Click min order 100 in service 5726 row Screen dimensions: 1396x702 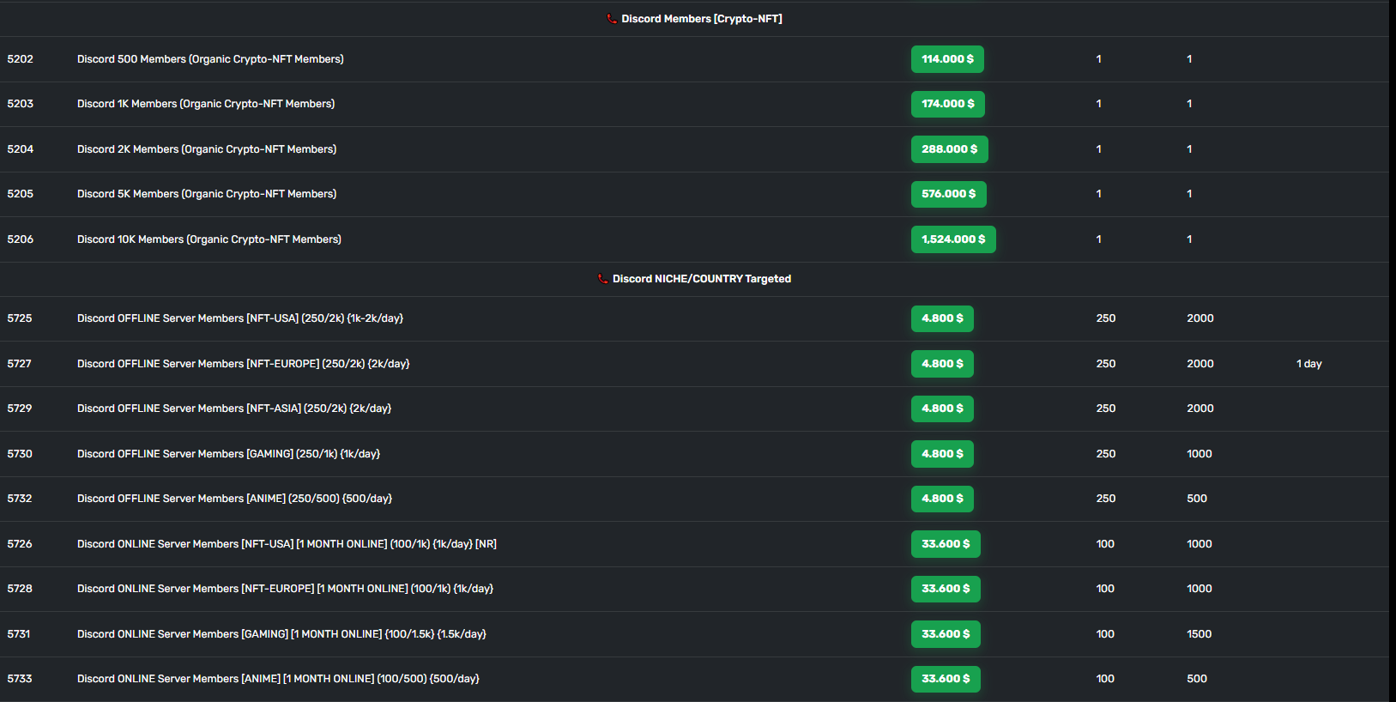[1105, 544]
